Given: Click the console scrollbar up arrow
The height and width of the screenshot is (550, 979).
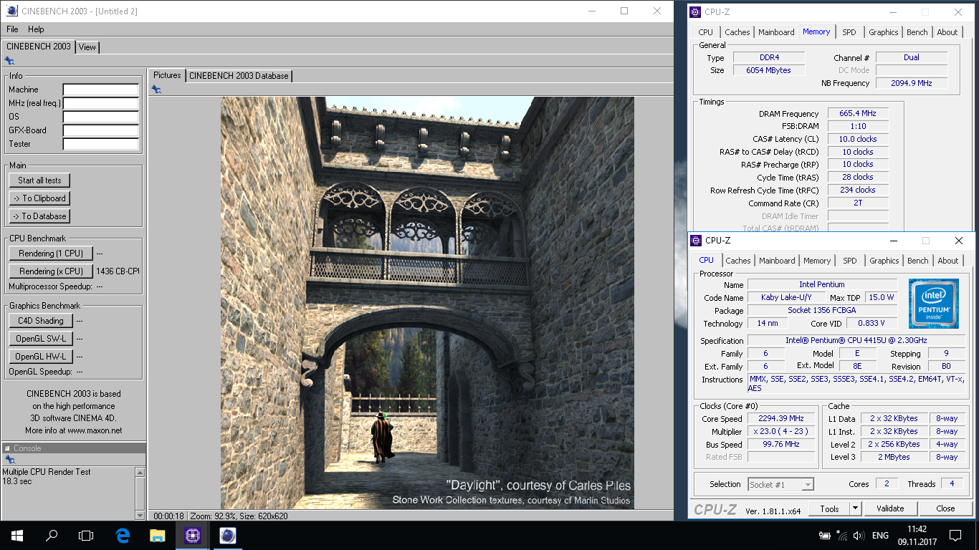Looking at the screenshot, I should click(x=140, y=471).
